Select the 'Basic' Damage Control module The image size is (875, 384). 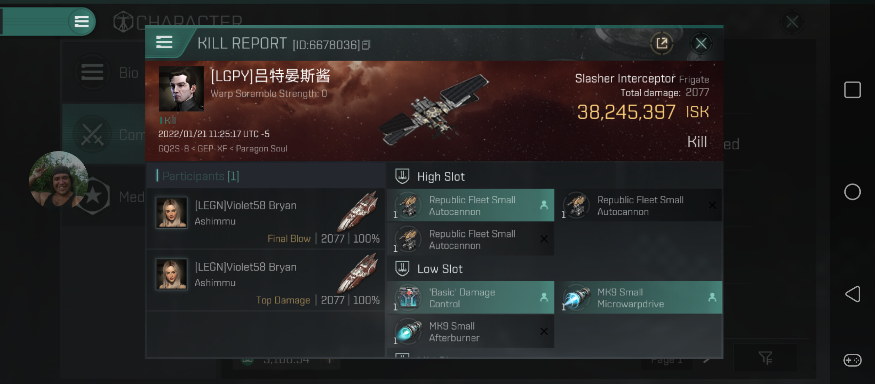470,298
